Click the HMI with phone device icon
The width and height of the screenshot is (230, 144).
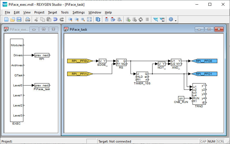pyautogui.click(x=162, y=20)
